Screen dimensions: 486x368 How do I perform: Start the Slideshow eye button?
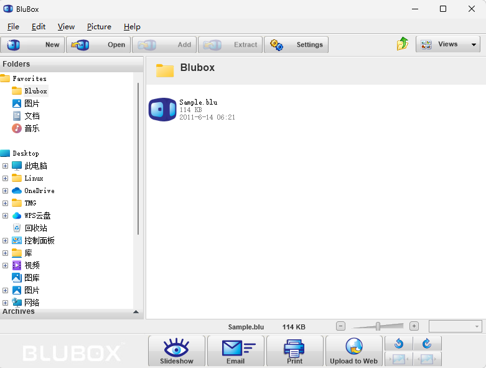point(177,351)
